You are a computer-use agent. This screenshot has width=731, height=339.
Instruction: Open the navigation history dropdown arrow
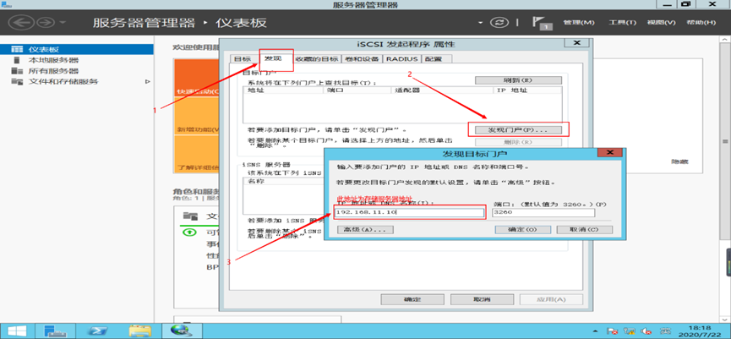pyautogui.click(x=63, y=22)
